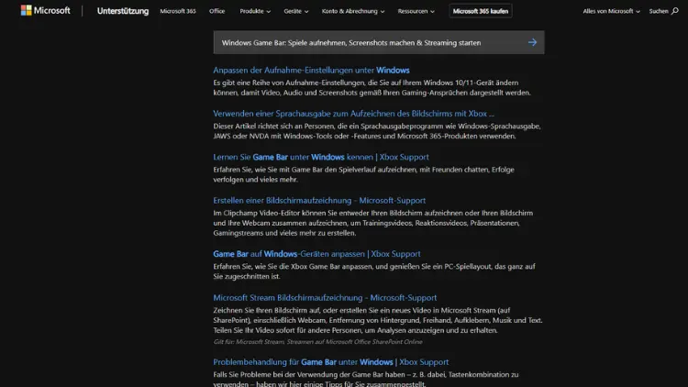Image resolution: width=688 pixels, height=387 pixels.
Task: Open the Office menu item
Action: 216,11
